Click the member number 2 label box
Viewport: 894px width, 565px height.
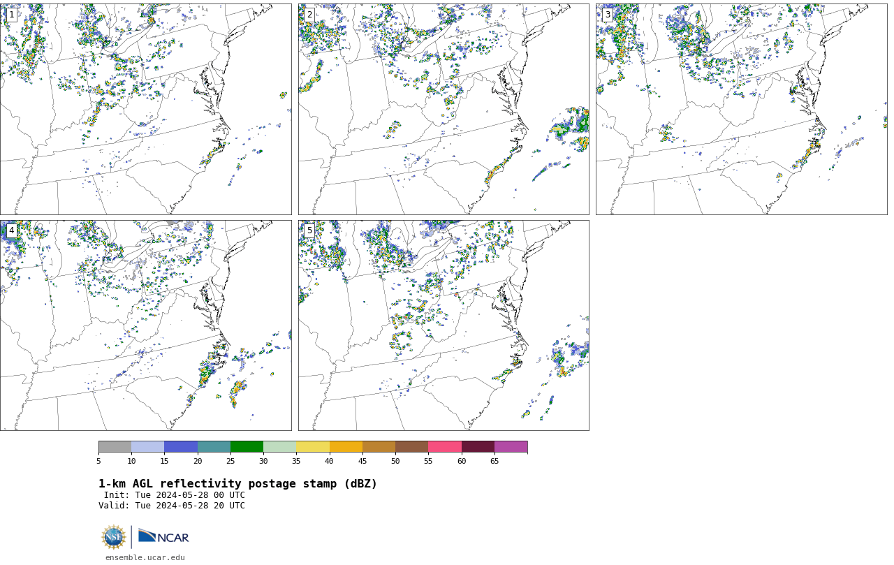pos(309,15)
